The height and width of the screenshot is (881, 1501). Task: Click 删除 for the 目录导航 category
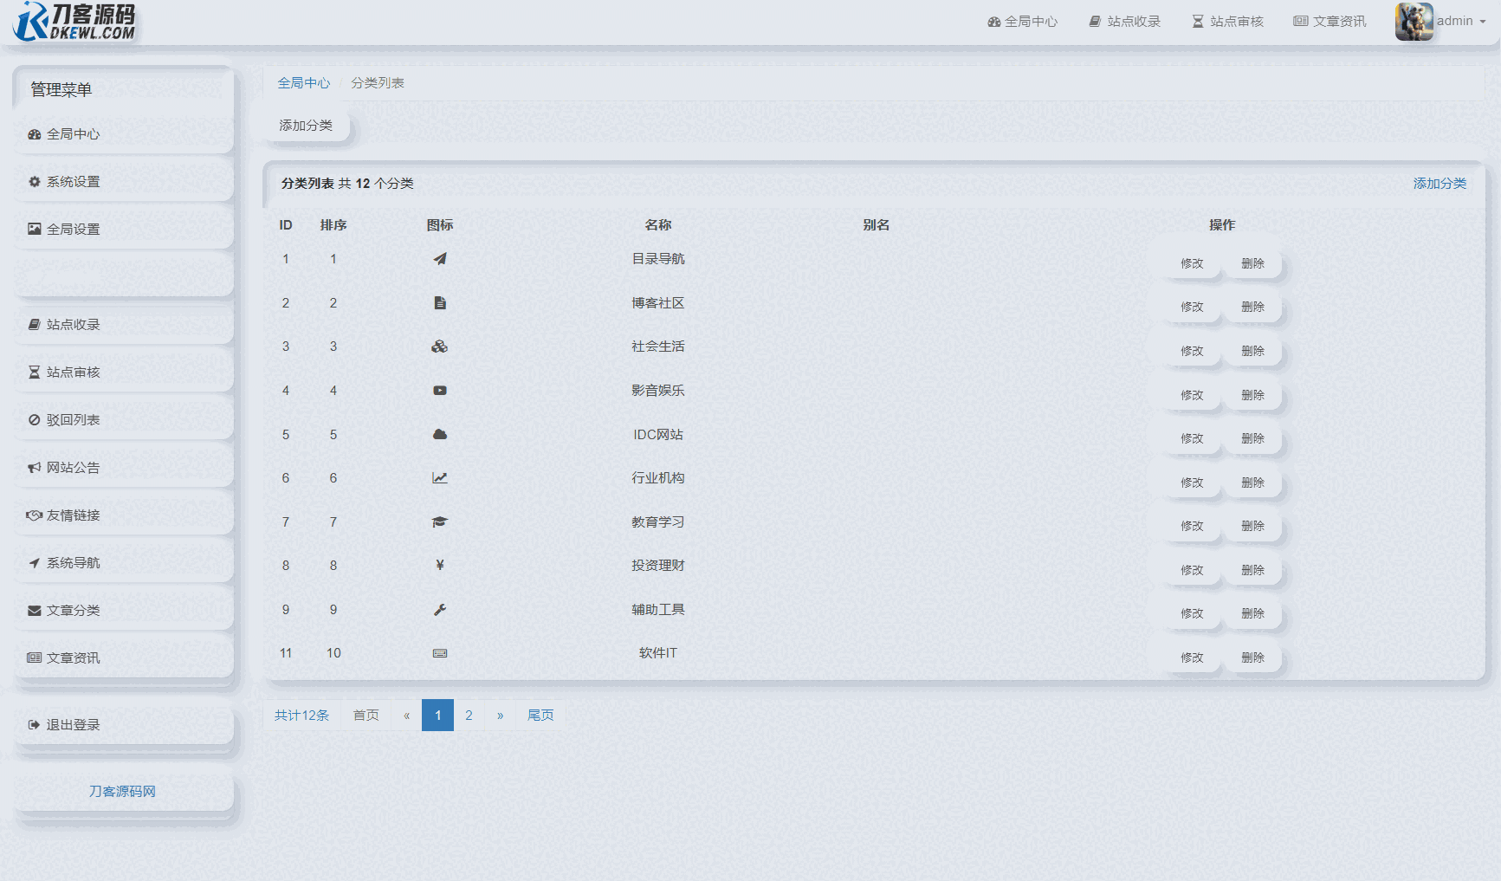(1252, 263)
